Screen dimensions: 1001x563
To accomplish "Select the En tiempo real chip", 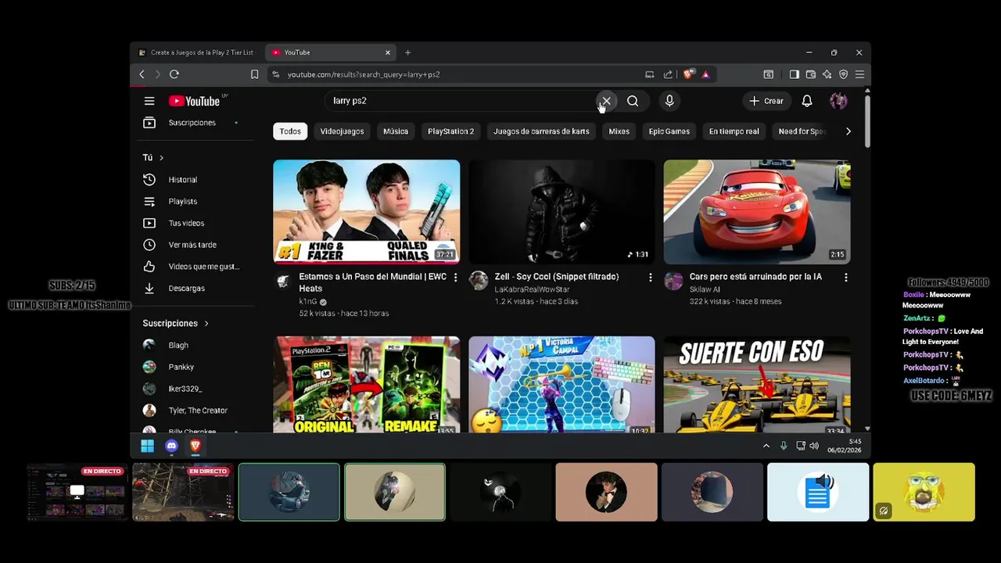I will [x=734, y=131].
